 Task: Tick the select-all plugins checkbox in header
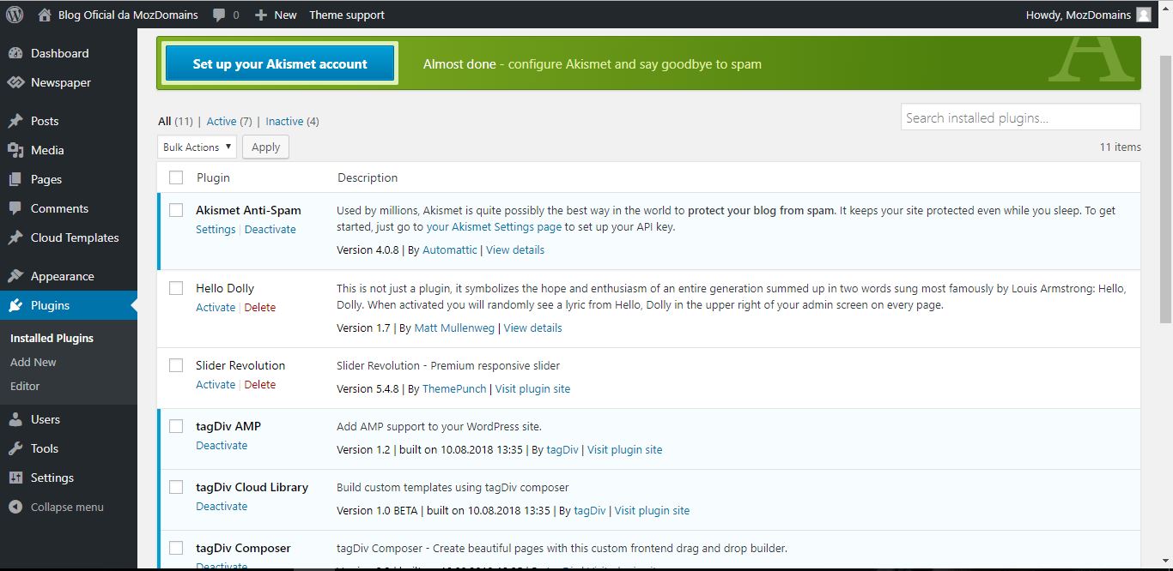pos(176,177)
